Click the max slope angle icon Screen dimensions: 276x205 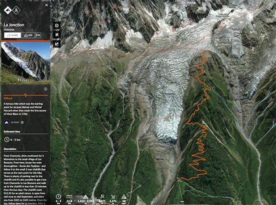click(x=124, y=197)
